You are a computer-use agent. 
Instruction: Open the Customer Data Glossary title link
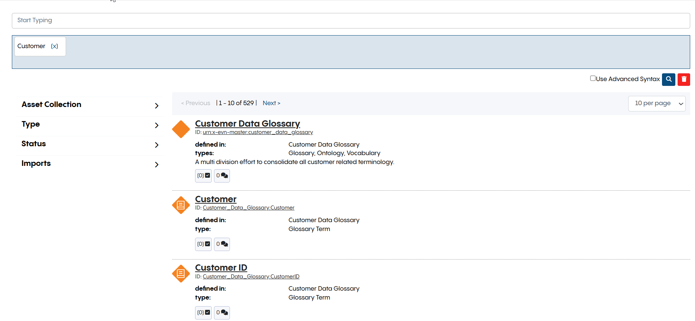click(247, 124)
